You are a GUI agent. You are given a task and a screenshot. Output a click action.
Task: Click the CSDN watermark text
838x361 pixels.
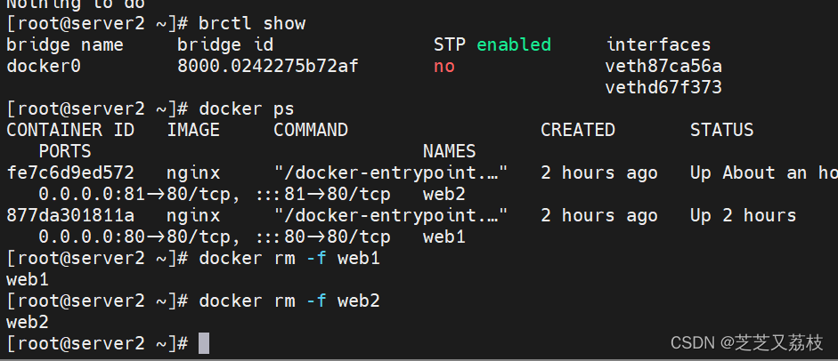click(x=746, y=342)
